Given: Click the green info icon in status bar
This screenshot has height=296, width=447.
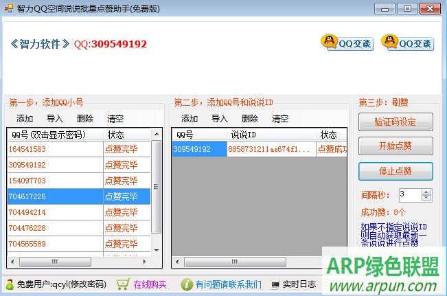Looking at the screenshot, I should point(187,284).
